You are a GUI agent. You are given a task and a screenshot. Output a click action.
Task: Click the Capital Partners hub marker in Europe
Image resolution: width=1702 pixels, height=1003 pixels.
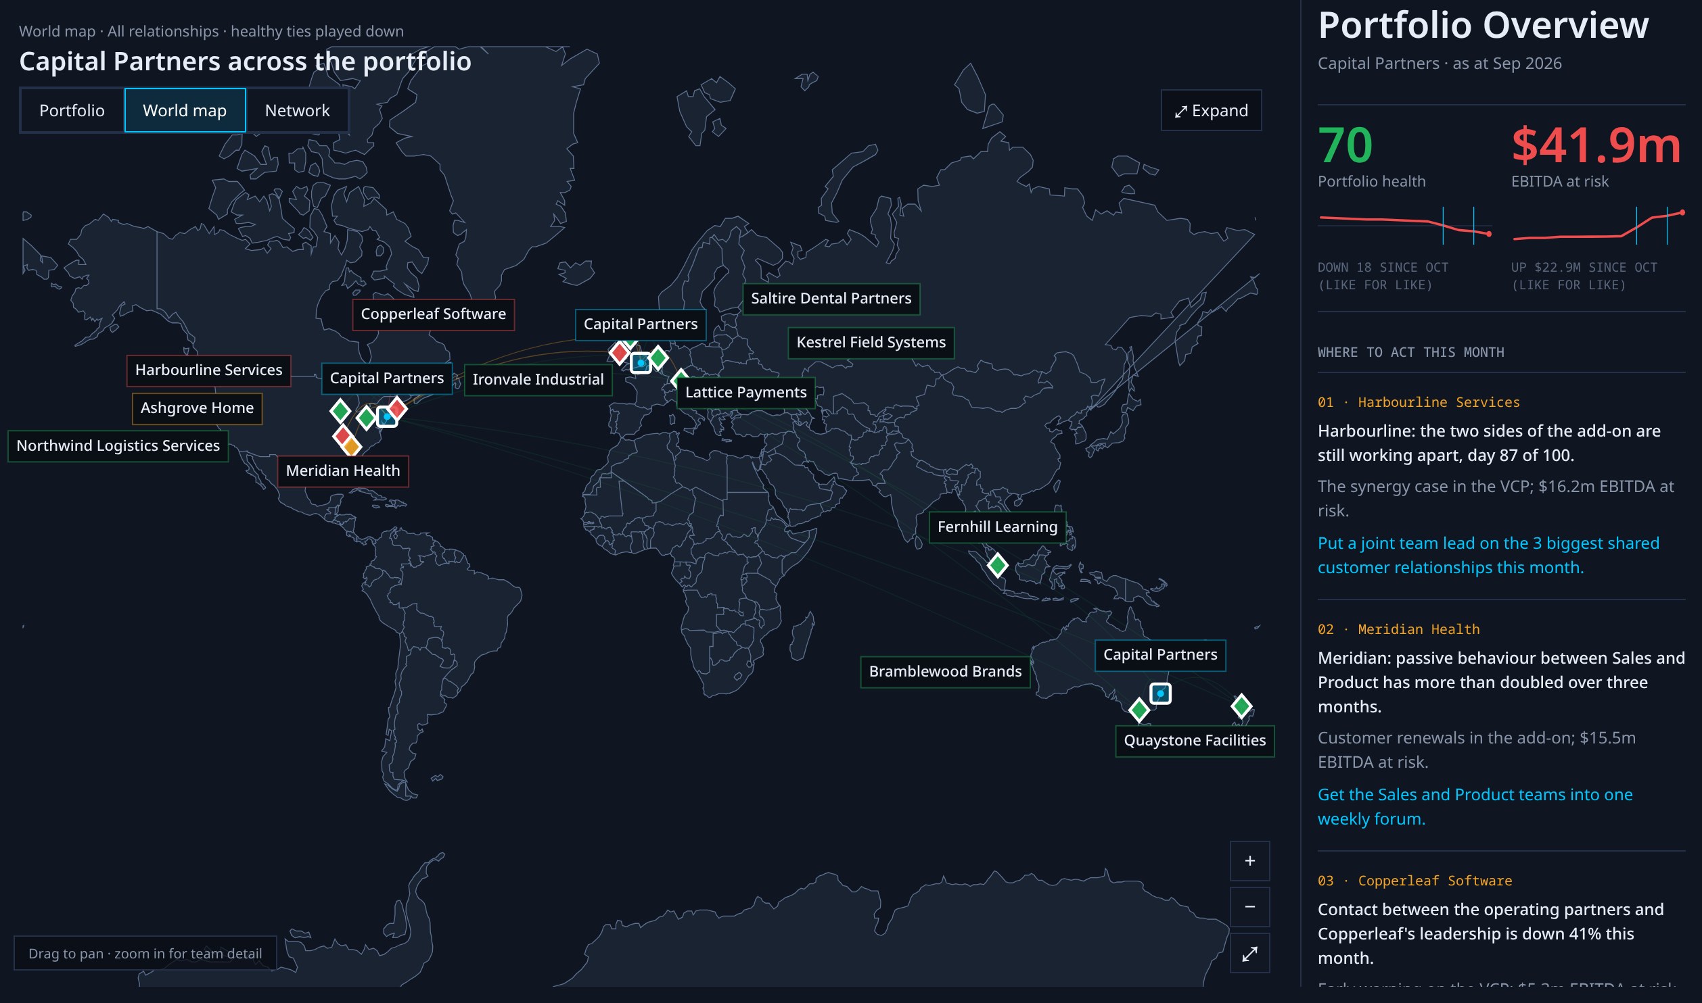click(640, 363)
